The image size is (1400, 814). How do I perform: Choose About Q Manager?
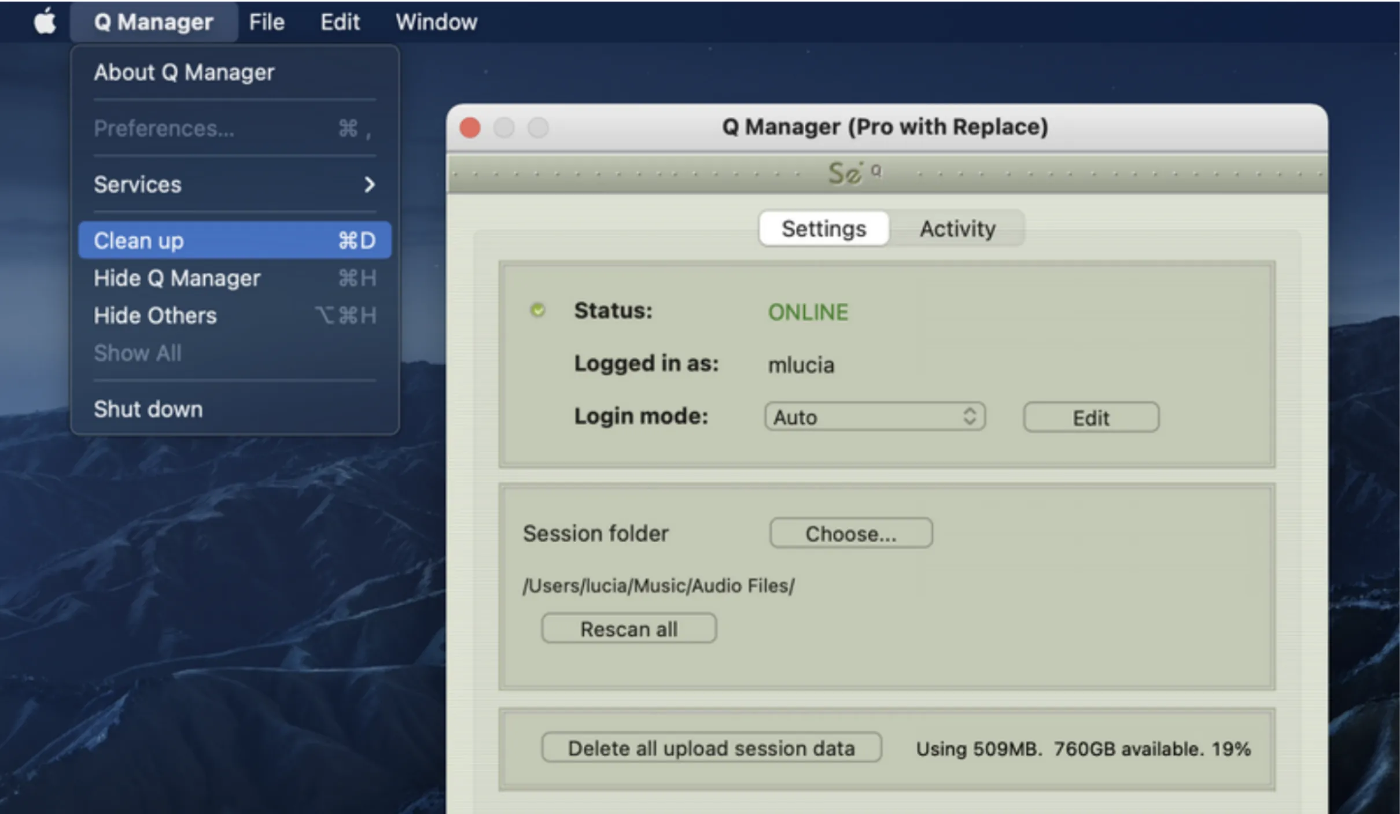pos(235,72)
